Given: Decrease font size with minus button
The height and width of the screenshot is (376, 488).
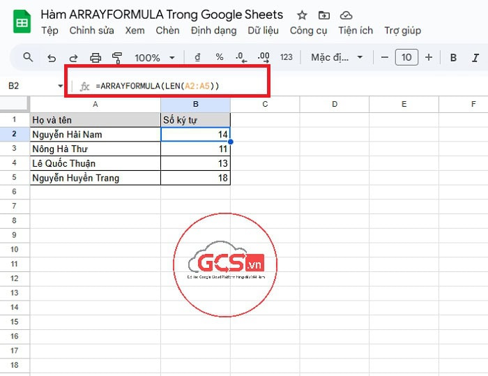Looking at the screenshot, I should click(385, 58).
